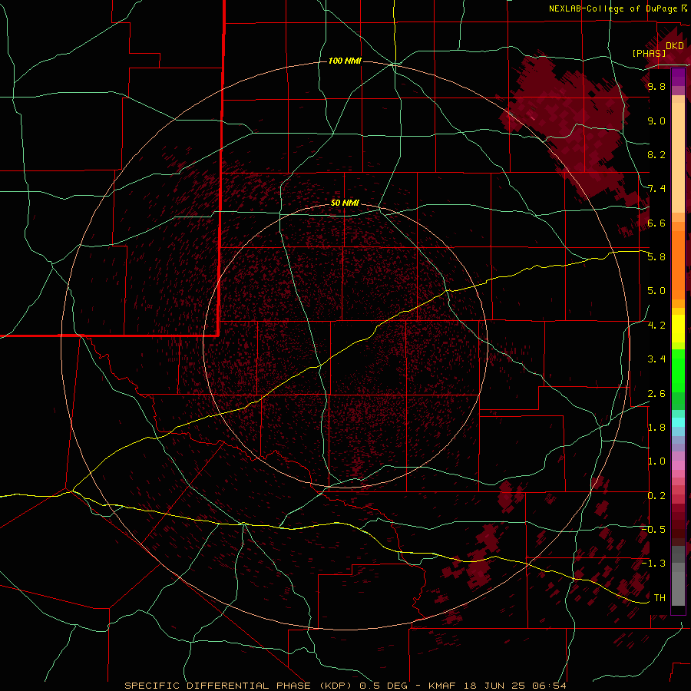
Task: Click the TH threshold label
Action: (660, 598)
